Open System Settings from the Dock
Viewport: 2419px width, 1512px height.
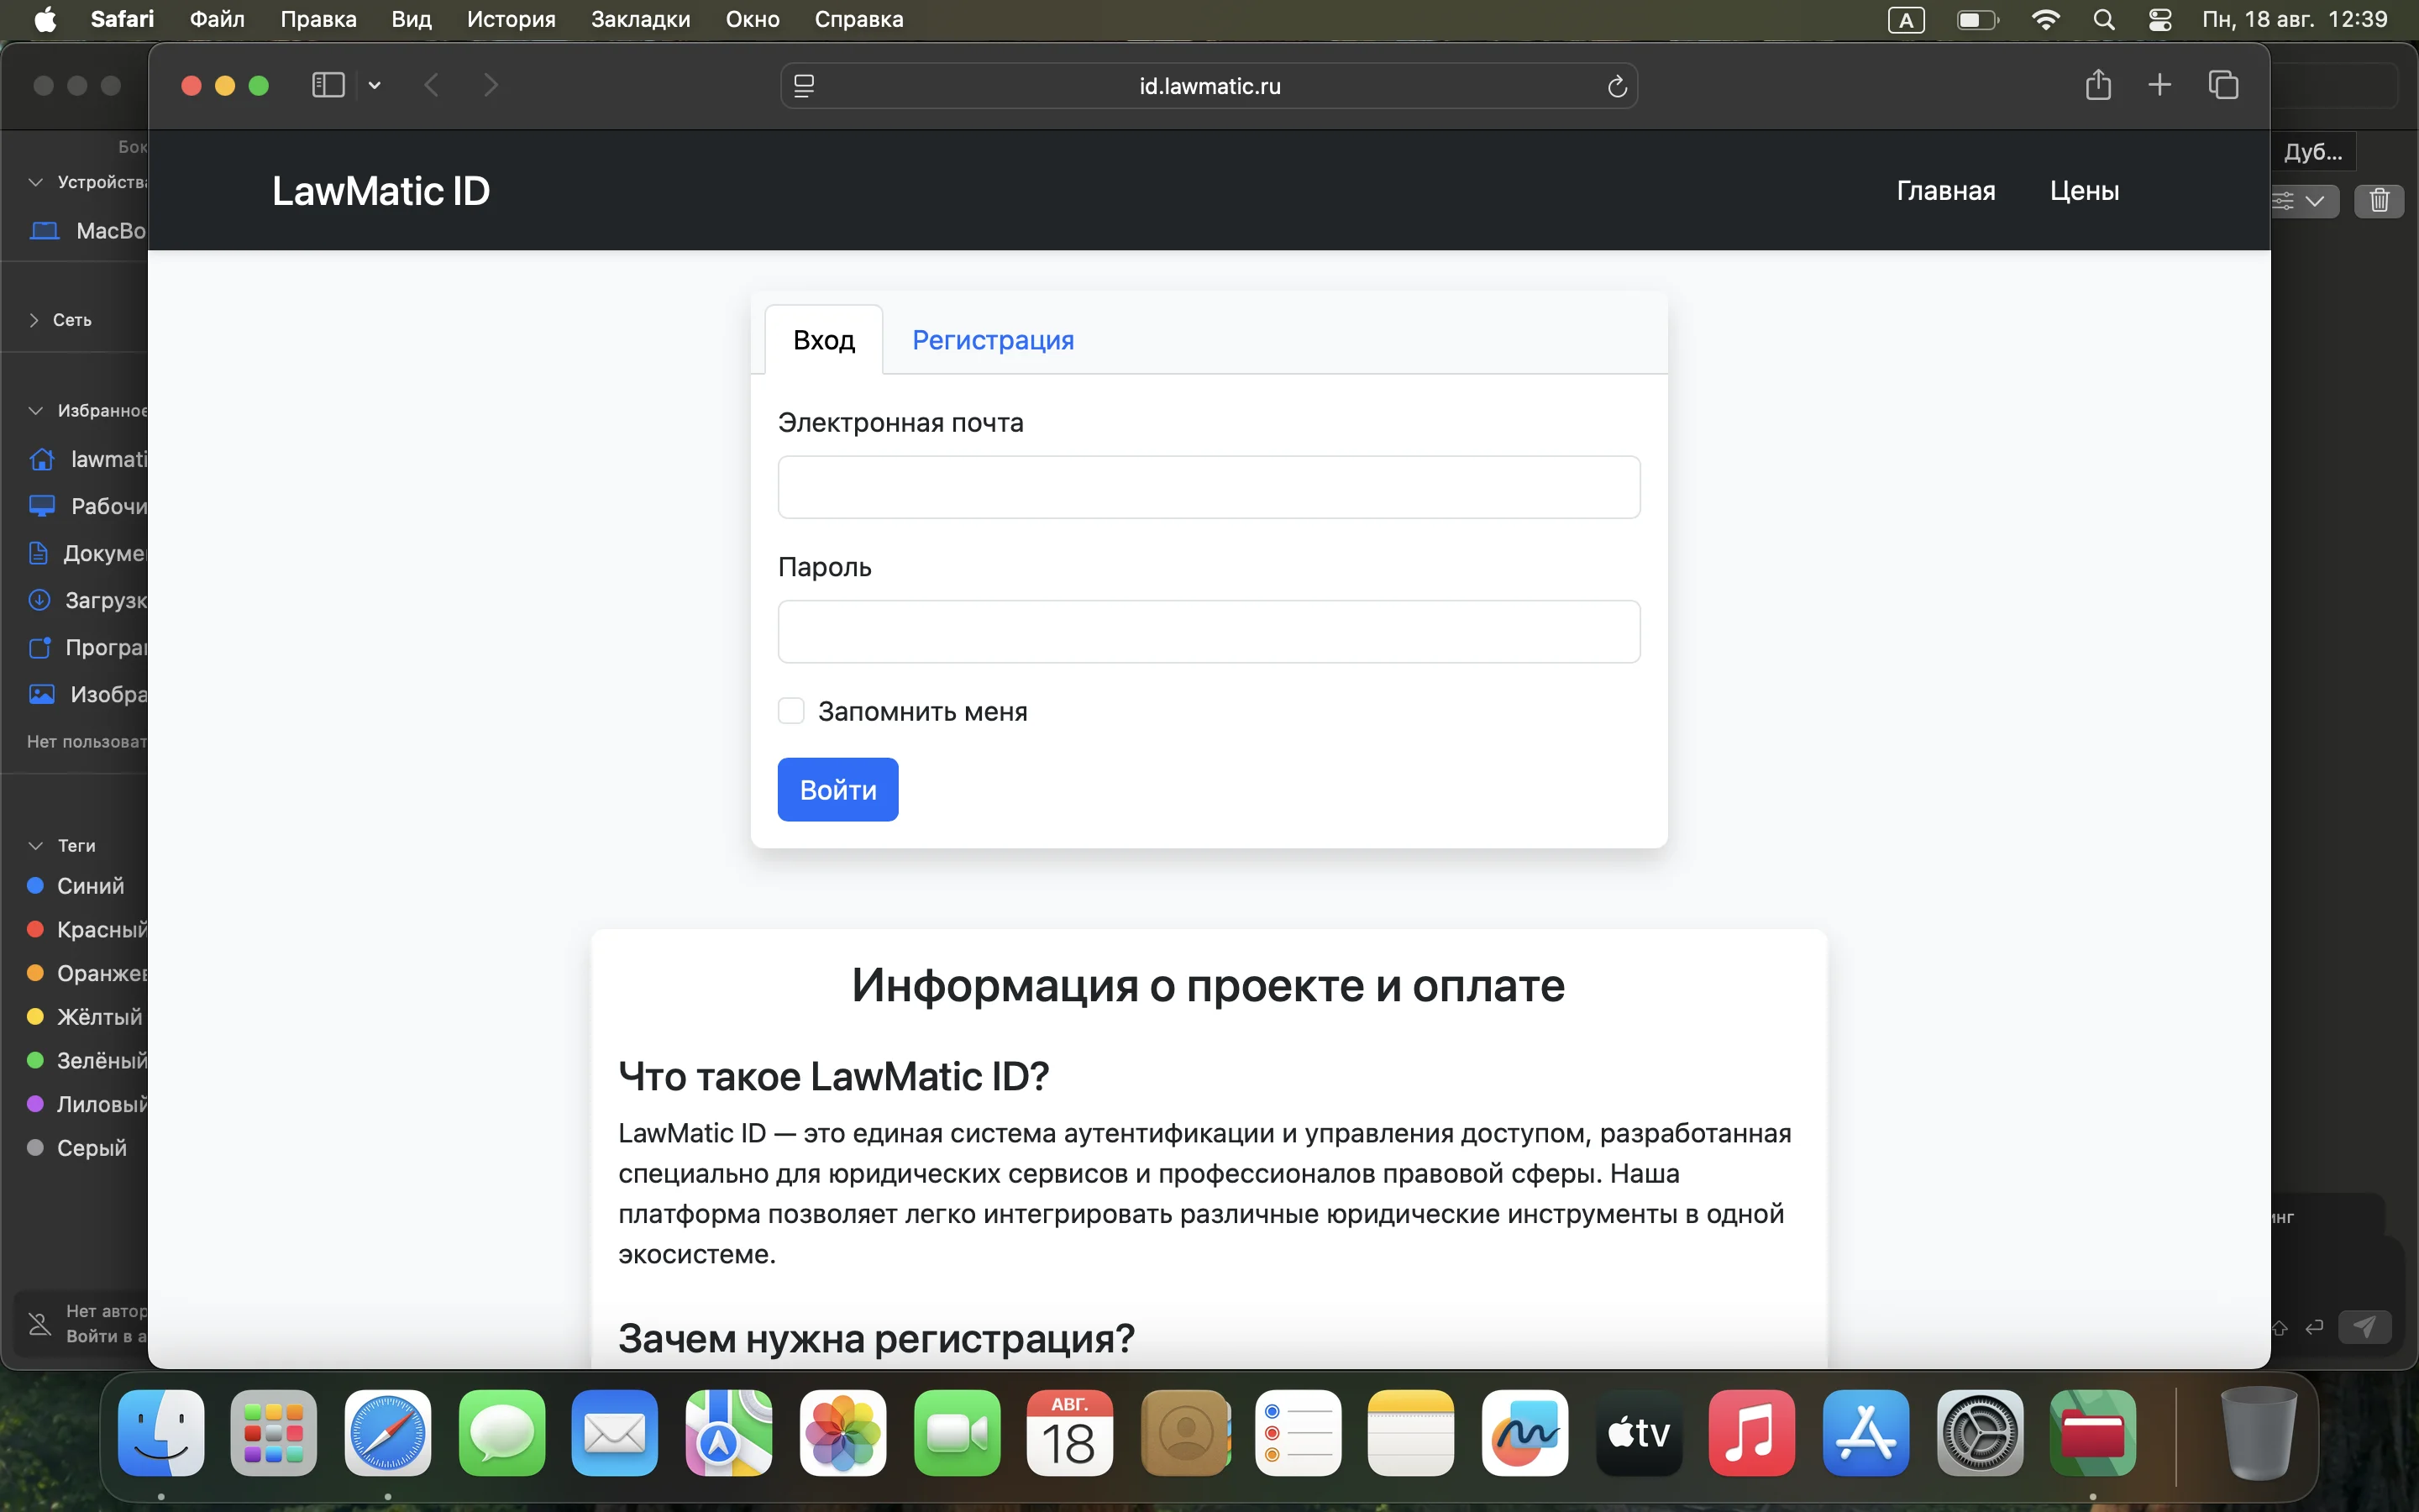tap(1979, 1433)
